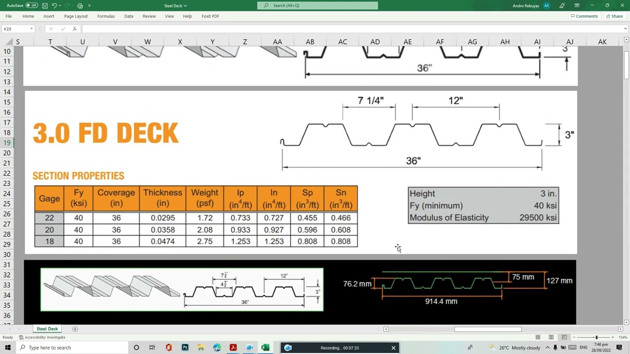Switch to the Insert tab
This screenshot has width=630, height=354.
tap(49, 16)
